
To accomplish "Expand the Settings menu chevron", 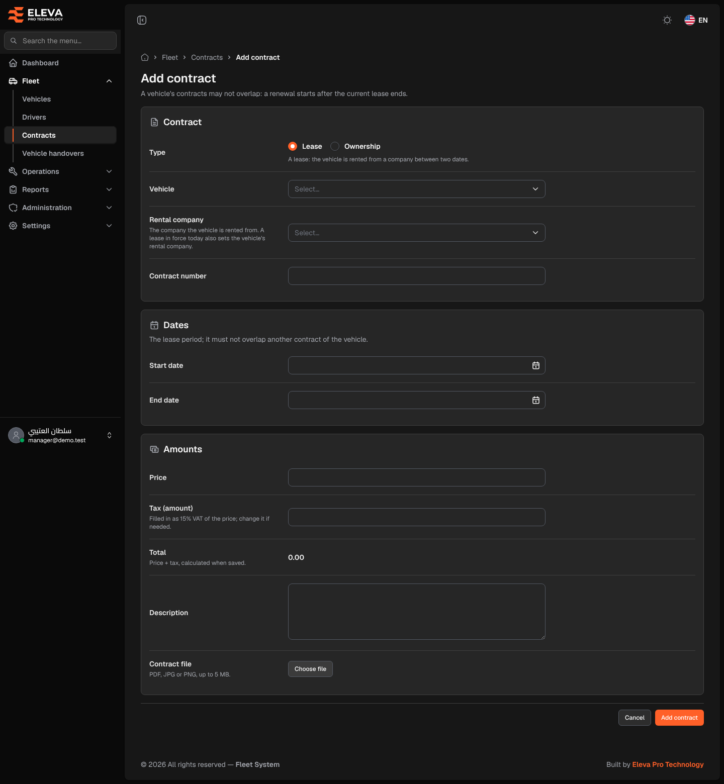I will [109, 226].
